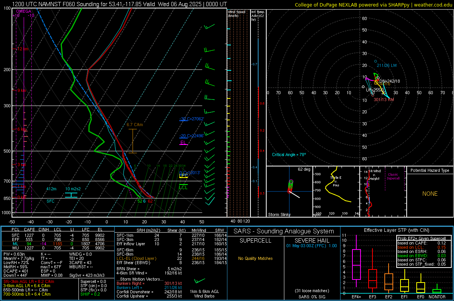
Task: Select the 01 May 03 00Z (FFC) hail analogue
Action: pyautogui.click(x=312, y=246)
